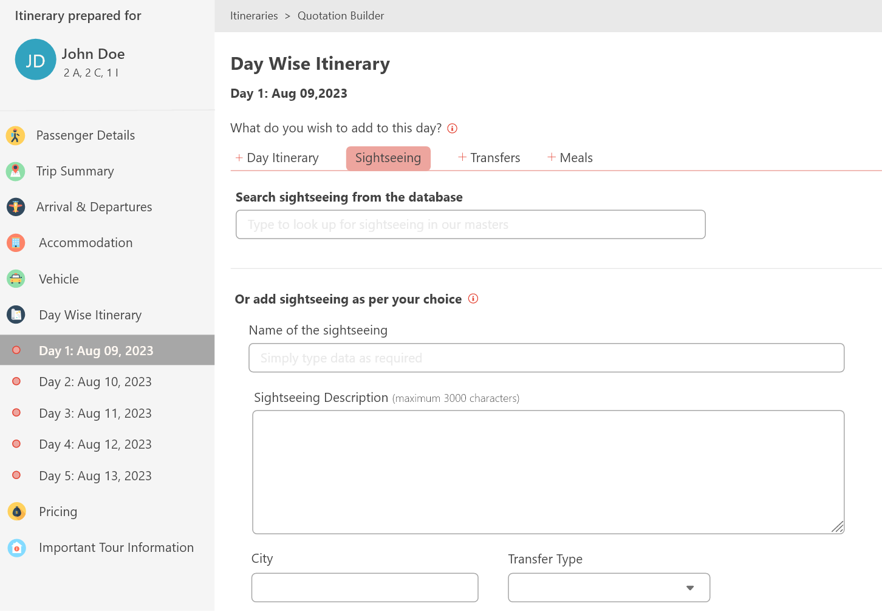Select the Trip Summary map-pin icon
This screenshot has height=612, width=882.
(x=15, y=171)
